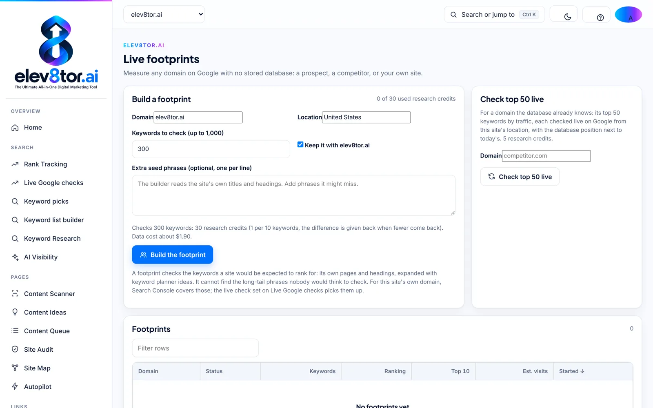Open help via question mark icon
This screenshot has height=408, width=653.
600,18
